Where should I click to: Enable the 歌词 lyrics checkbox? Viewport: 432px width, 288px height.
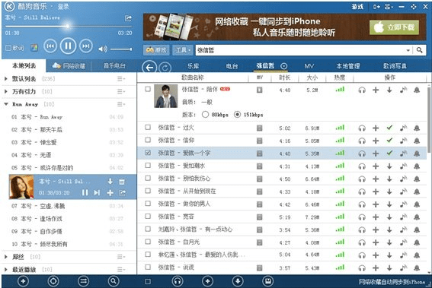pyautogui.click(x=8, y=48)
